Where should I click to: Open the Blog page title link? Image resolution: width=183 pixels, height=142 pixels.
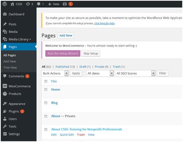[54, 103]
